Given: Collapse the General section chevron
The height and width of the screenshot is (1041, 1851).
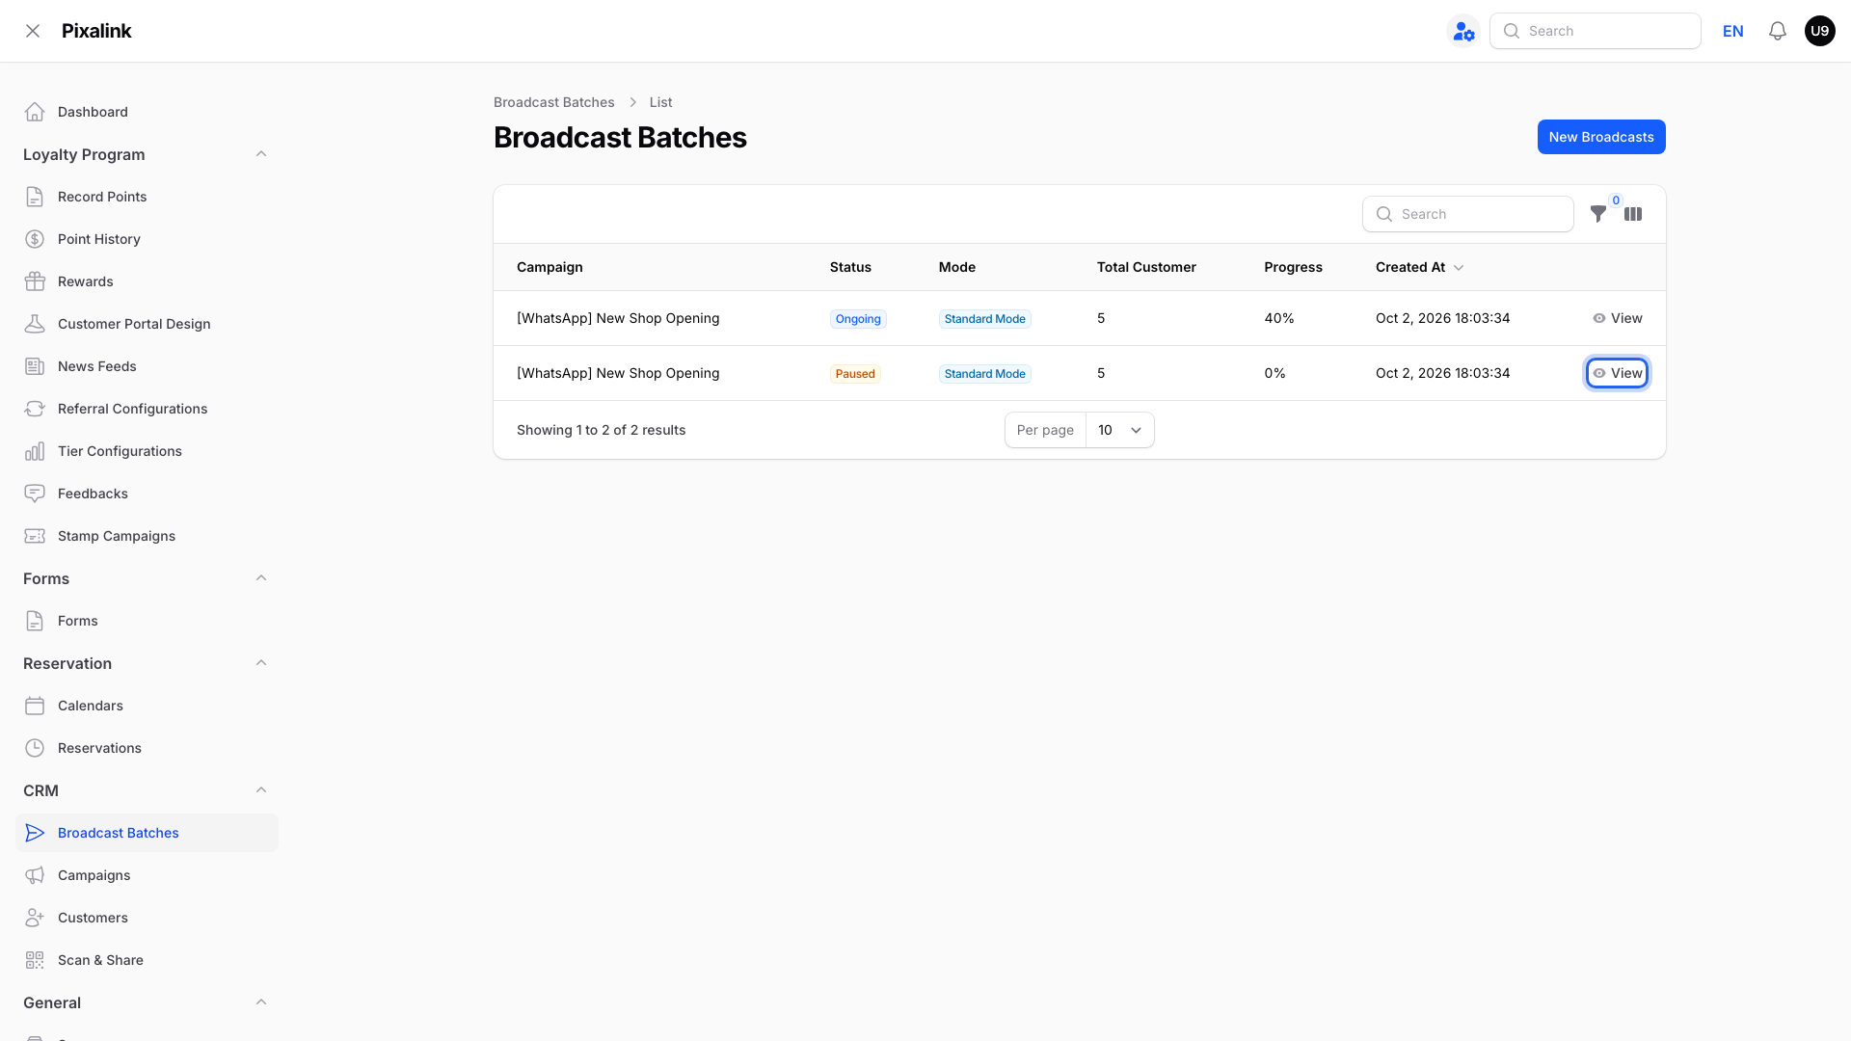Looking at the screenshot, I should point(261,1002).
